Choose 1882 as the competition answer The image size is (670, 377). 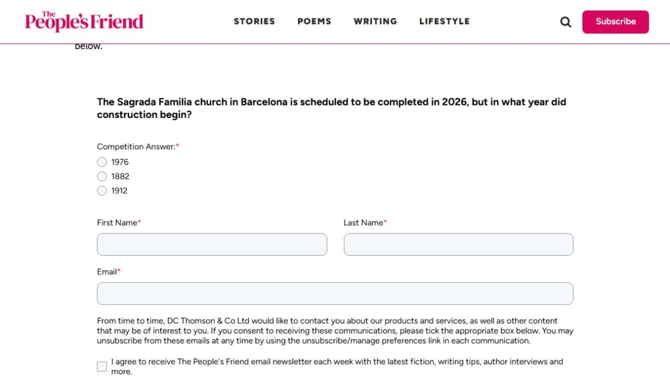102,176
